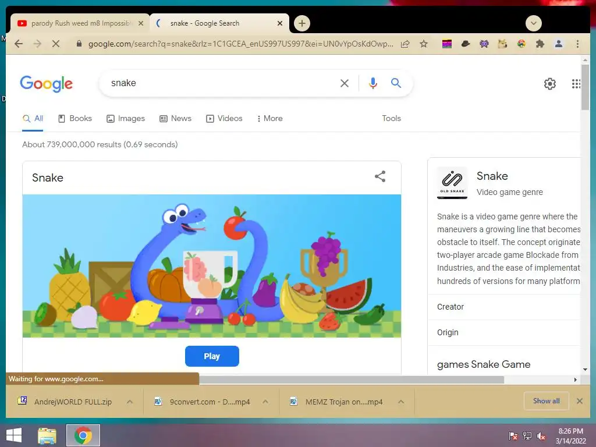Image resolution: width=596 pixels, height=447 pixels.
Task: Click the vertical page scrollbar thumb
Action: pyautogui.click(x=585, y=87)
